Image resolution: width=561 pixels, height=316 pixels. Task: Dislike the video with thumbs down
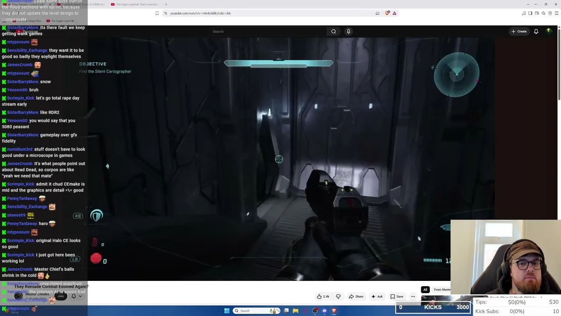click(338, 297)
